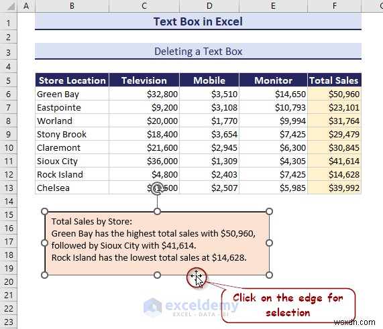
Task: Click 'followed by Sioux City' text line
Action: tap(123, 245)
